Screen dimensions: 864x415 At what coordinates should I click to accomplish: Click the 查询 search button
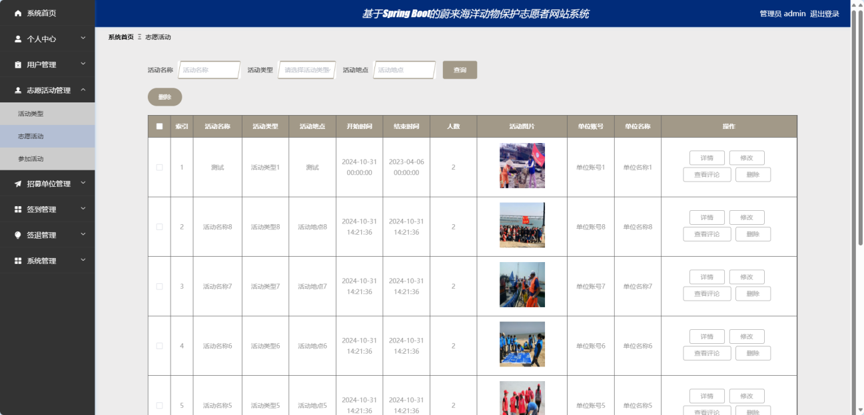tap(460, 70)
